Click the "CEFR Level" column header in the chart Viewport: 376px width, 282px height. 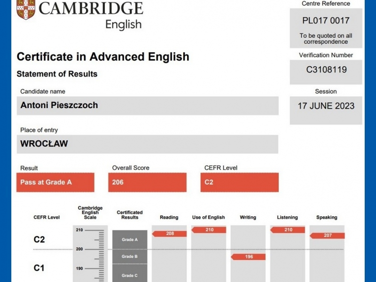pos(47,218)
